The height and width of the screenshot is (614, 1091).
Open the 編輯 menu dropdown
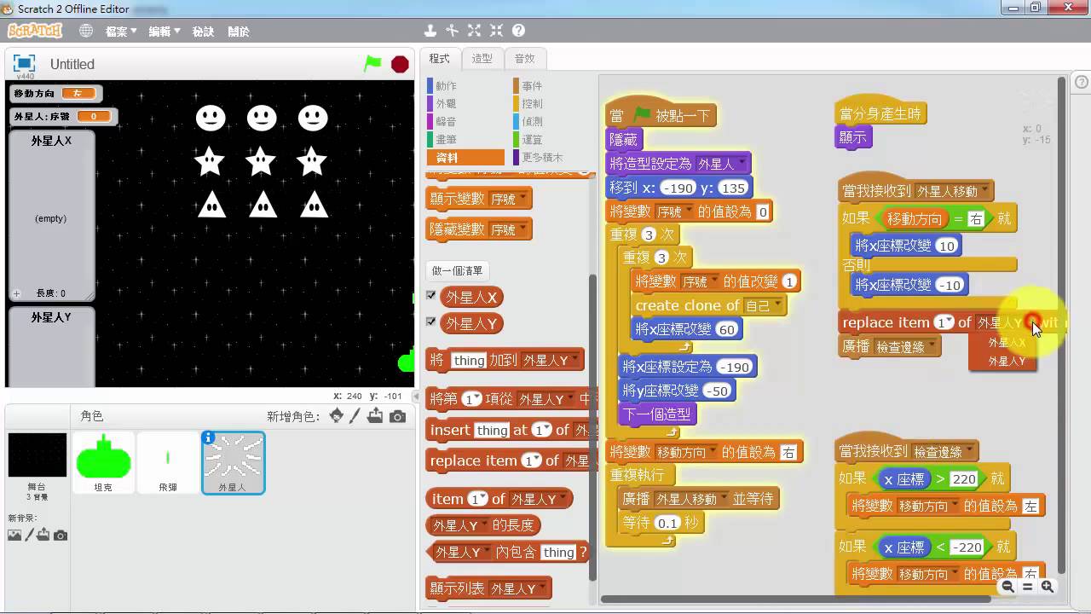164,31
